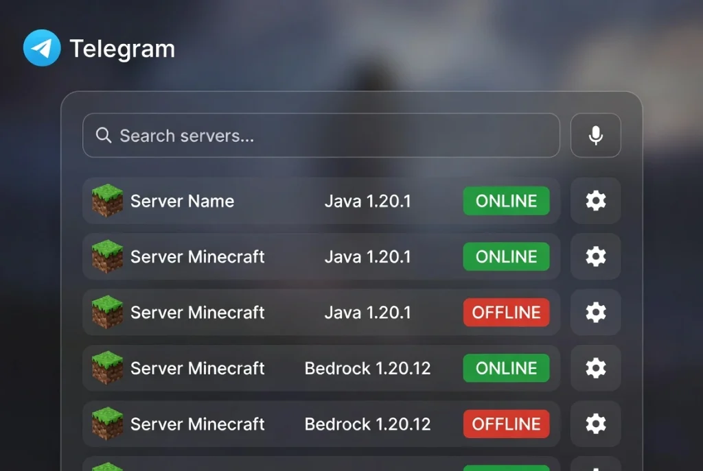Click grass block of online Java Server Minecraft
Screen dimensions: 703x471
107,256
